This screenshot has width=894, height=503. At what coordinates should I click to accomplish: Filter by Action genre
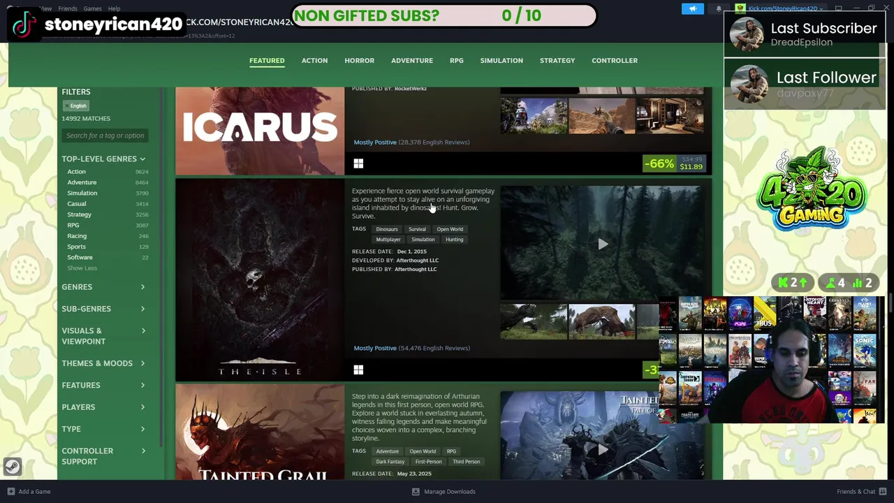108,172
